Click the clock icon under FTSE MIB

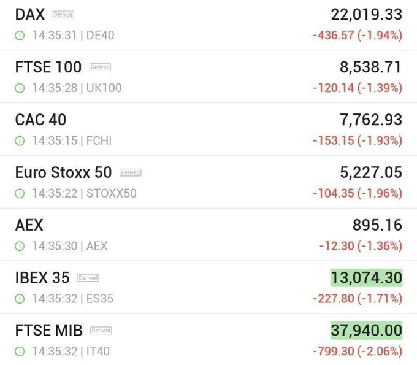click(20, 352)
